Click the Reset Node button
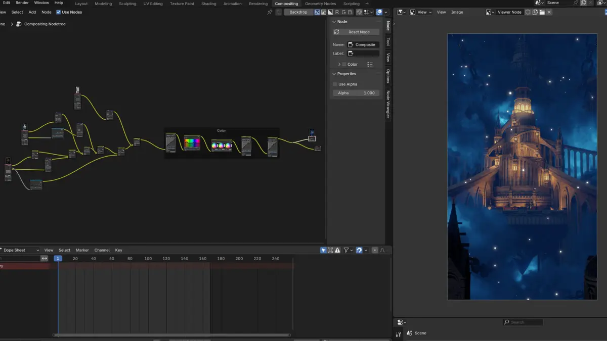Screen dimensions: 607x341 pos(356,32)
